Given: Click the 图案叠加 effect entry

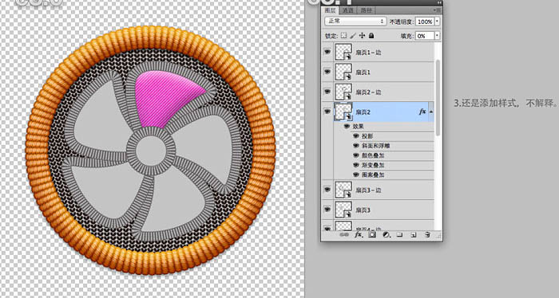Looking at the screenshot, I should (373, 174).
